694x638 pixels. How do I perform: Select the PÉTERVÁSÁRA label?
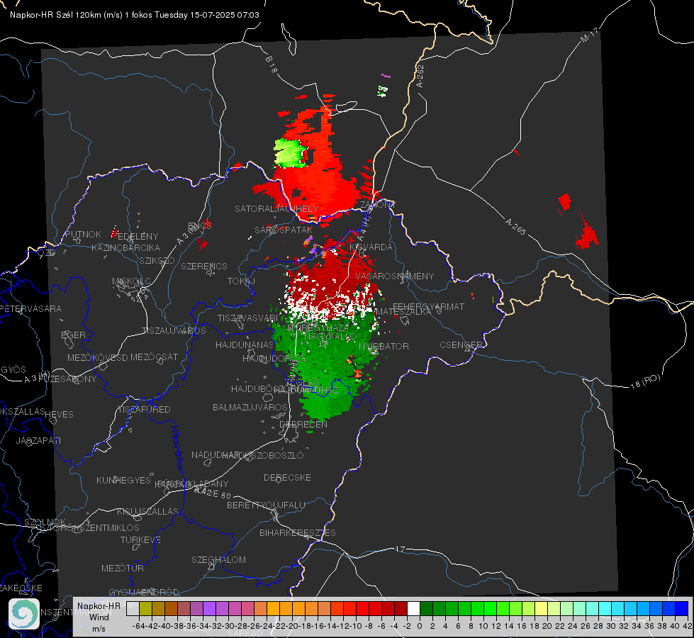(x=31, y=308)
